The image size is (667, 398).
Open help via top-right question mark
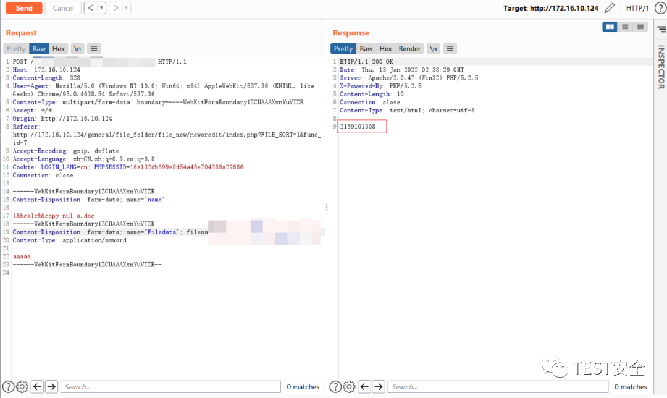click(661, 8)
